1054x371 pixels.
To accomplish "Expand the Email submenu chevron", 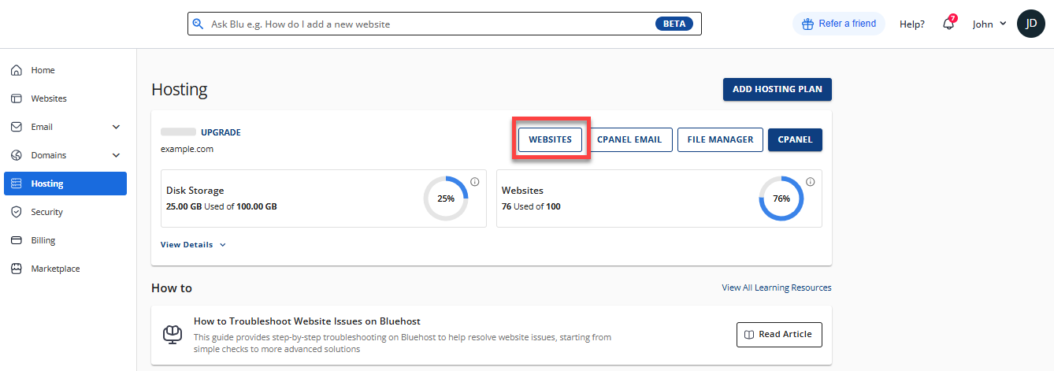I will [117, 127].
